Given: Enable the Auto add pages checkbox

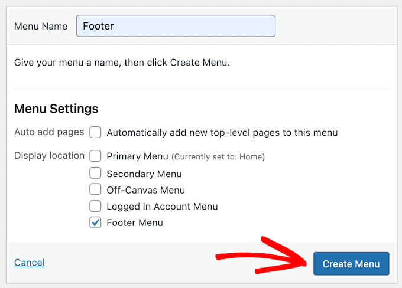Looking at the screenshot, I should point(95,133).
